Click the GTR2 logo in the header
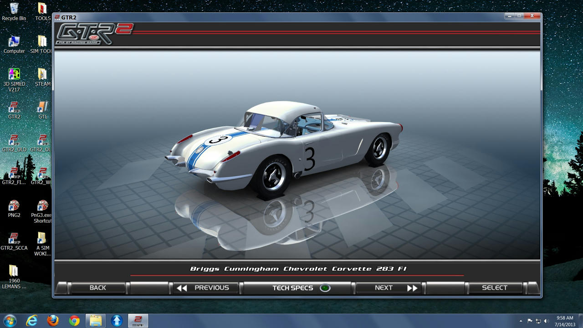Screen dimensions: 583x328 pyautogui.click(x=94, y=34)
